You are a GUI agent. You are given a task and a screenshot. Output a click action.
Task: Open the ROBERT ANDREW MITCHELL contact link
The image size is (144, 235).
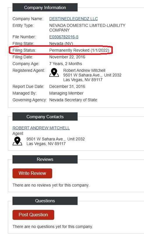click(41, 128)
